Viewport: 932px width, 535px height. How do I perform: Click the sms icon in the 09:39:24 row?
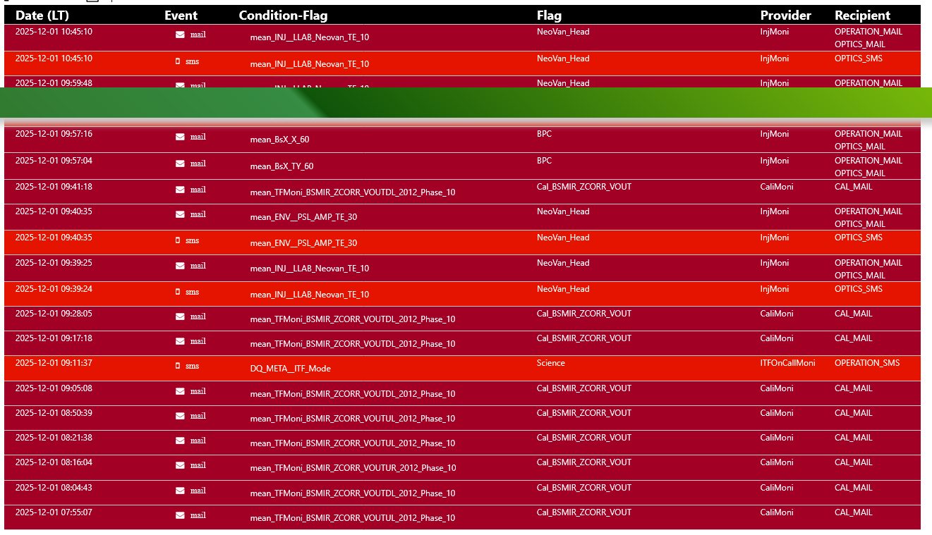(x=178, y=292)
